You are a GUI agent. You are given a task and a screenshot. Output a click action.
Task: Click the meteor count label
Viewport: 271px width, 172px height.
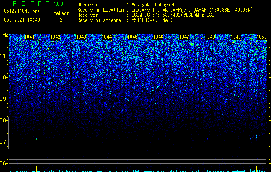click(61, 13)
